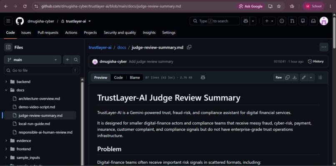The width and height of the screenshot is (336, 166).
Task: Open the Add judge review summary commit
Action: (x=151, y=61)
